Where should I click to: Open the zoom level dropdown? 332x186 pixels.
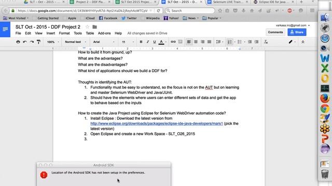coord(53,42)
